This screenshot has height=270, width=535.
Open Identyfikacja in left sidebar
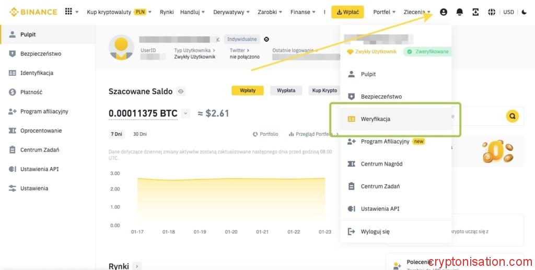tap(48, 73)
